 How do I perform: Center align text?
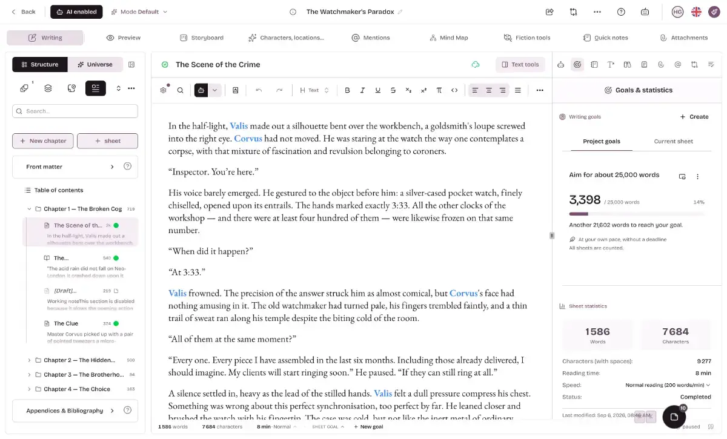tap(489, 90)
